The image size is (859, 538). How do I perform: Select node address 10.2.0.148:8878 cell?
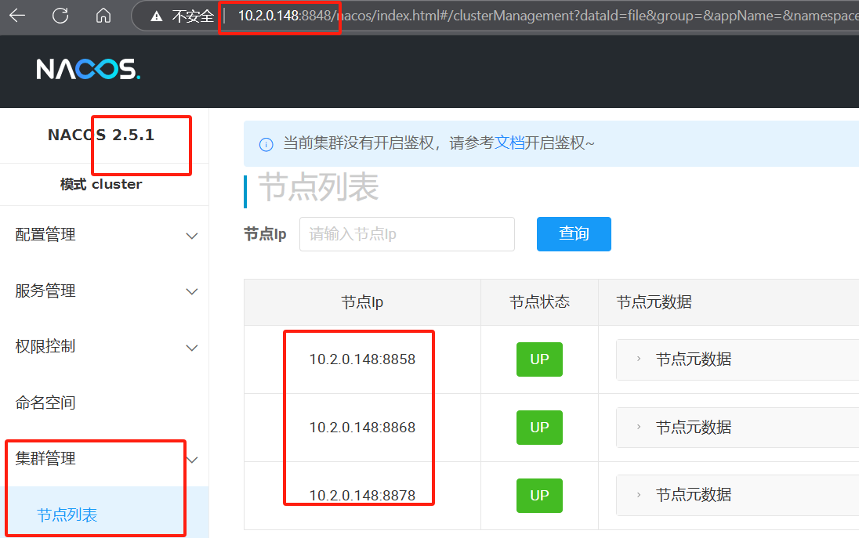coord(362,495)
